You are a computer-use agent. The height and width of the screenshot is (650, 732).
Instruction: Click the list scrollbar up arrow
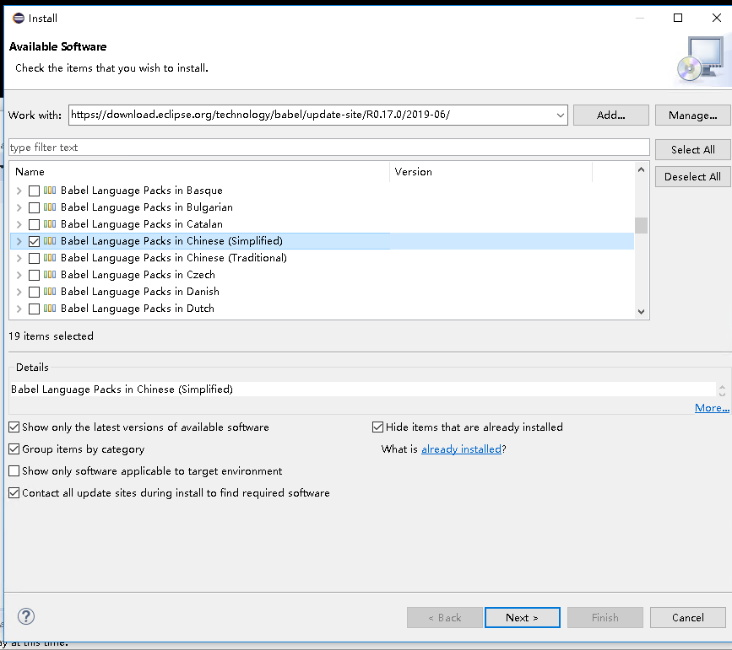pyautogui.click(x=641, y=169)
